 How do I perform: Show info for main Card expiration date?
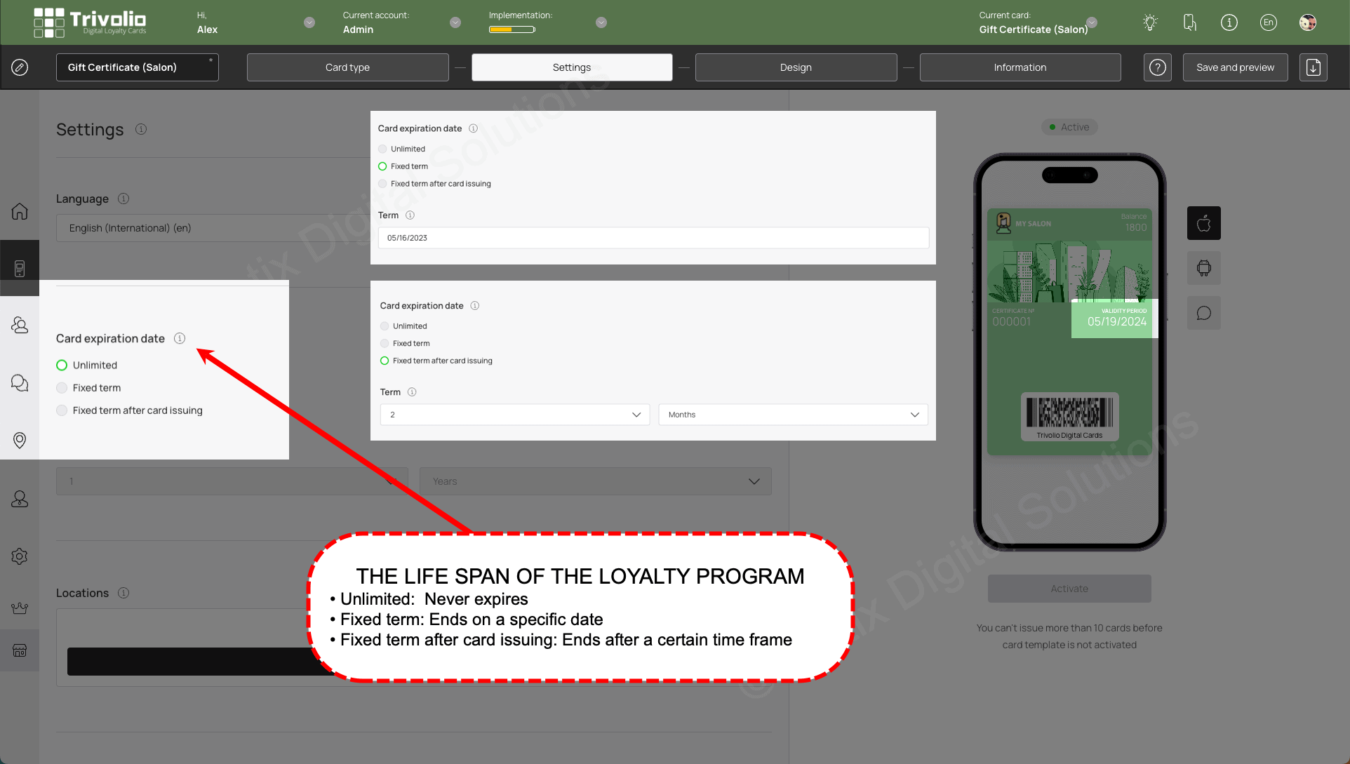(x=180, y=338)
